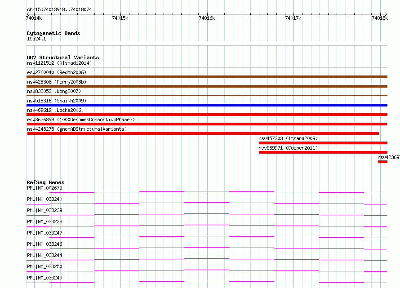Viewport: 400px width, 288px height.
Task: Select variant label nsv4248278 (gnomADStructuralVariants)
Action: click(x=77, y=129)
